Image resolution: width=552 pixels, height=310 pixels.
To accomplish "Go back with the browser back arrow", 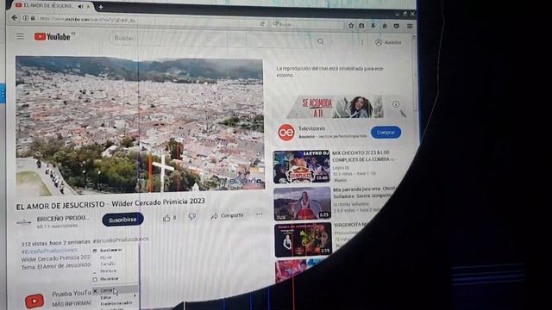I will pos(14,17).
